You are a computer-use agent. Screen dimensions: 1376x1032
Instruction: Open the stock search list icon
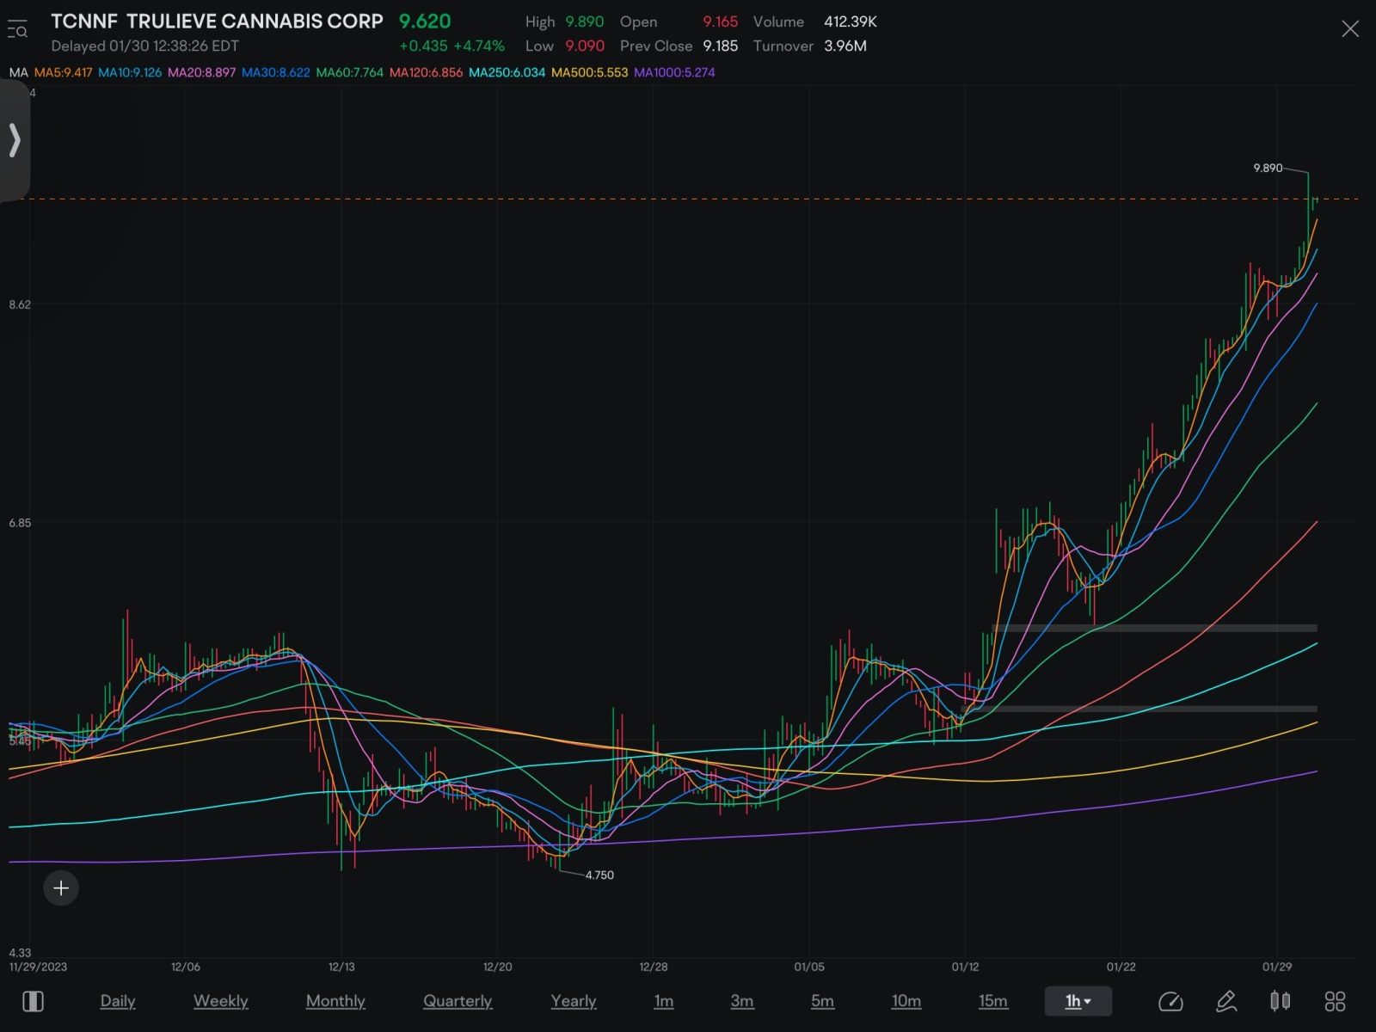tap(17, 31)
